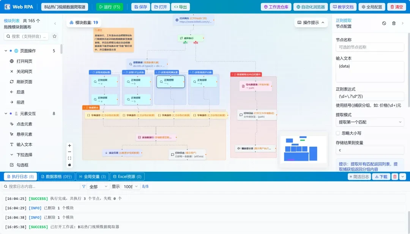Click the 搜索日志内容 search field
The height and width of the screenshot is (234, 410).
click(41, 187)
